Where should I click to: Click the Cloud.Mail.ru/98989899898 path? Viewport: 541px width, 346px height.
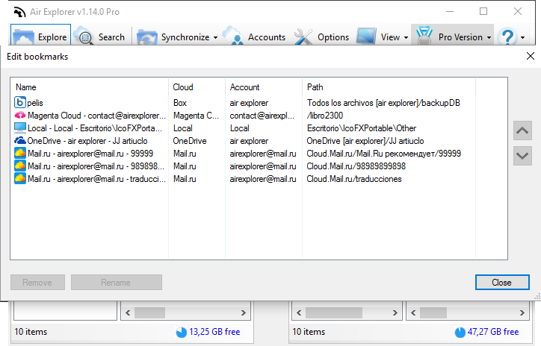pyautogui.click(x=356, y=166)
